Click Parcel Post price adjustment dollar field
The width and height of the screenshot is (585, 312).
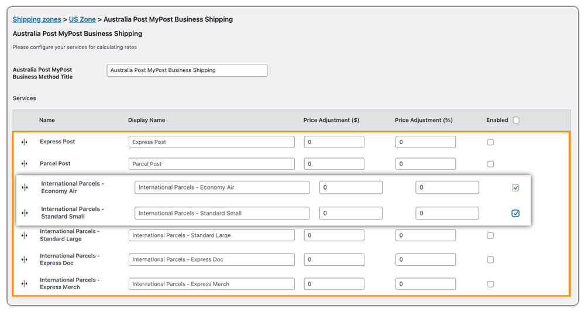(334, 164)
